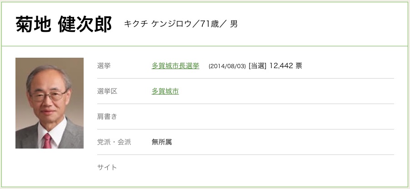
Task: Click the [当選] result status
Action: point(257,66)
